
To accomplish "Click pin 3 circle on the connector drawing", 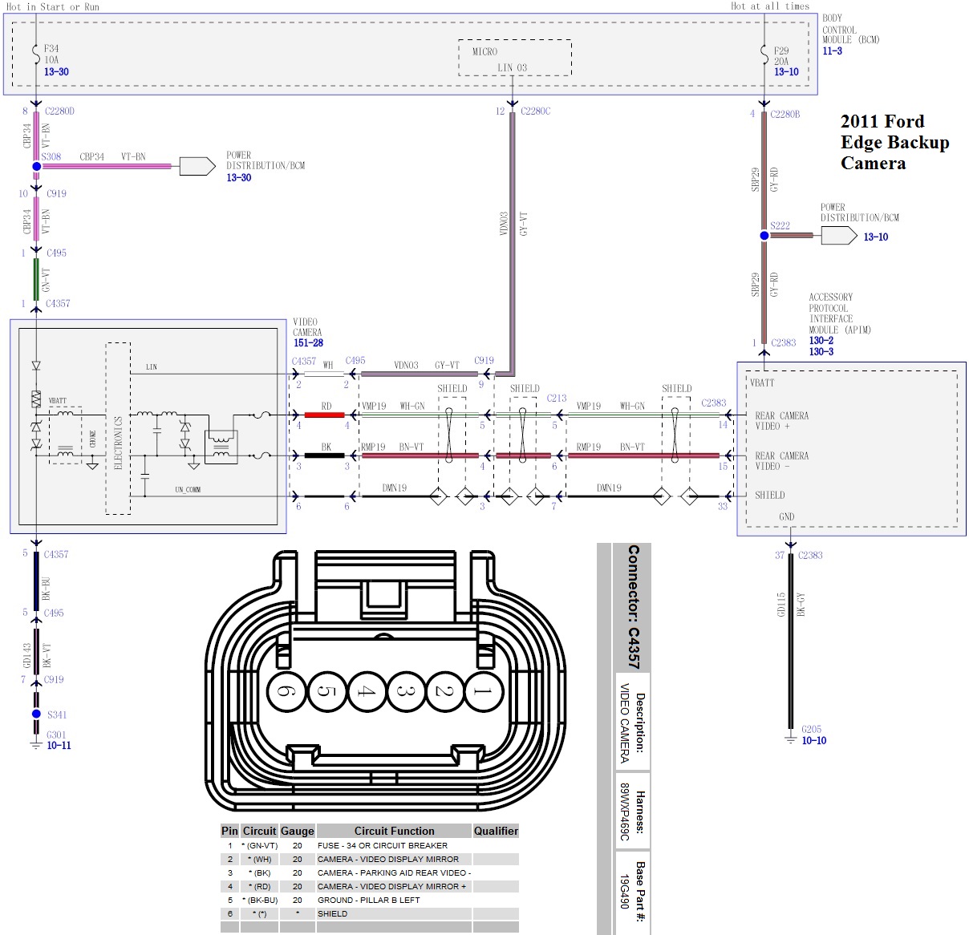I will coord(406,691).
